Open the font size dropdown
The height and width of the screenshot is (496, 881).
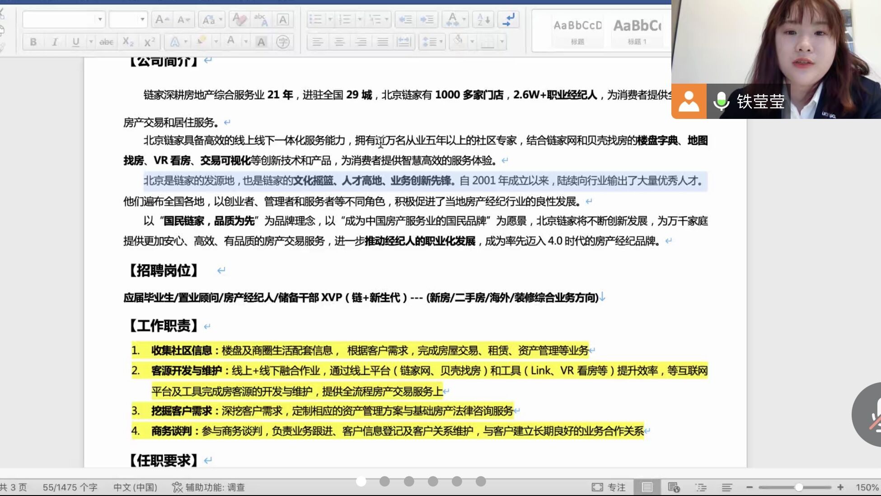coord(142,19)
